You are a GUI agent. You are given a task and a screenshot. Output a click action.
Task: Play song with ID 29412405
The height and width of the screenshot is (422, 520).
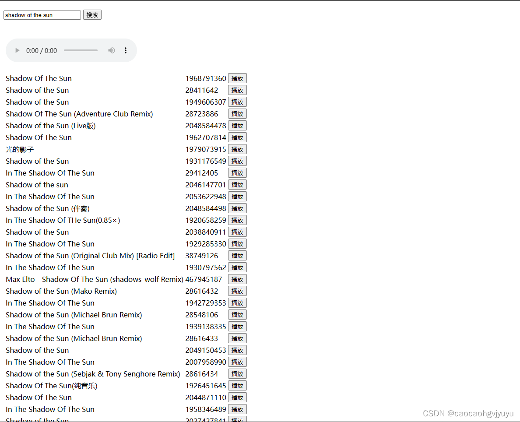click(237, 173)
